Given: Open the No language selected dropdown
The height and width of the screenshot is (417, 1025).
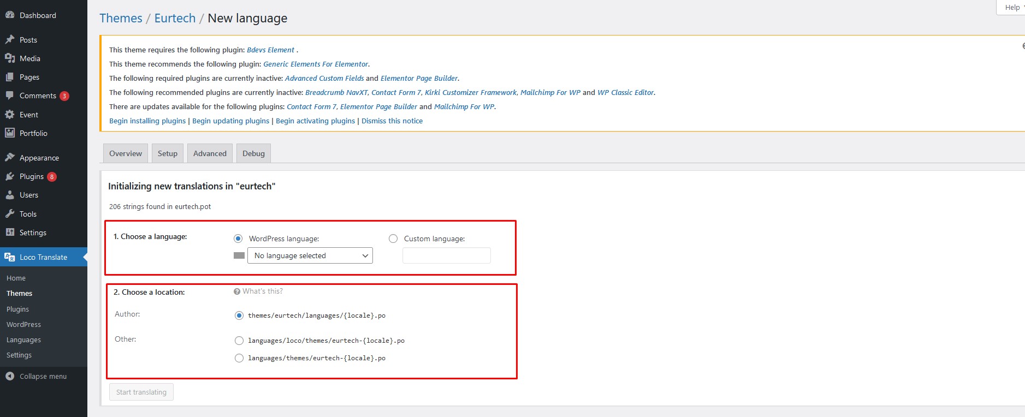Looking at the screenshot, I should pyautogui.click(x=310, y=255).
